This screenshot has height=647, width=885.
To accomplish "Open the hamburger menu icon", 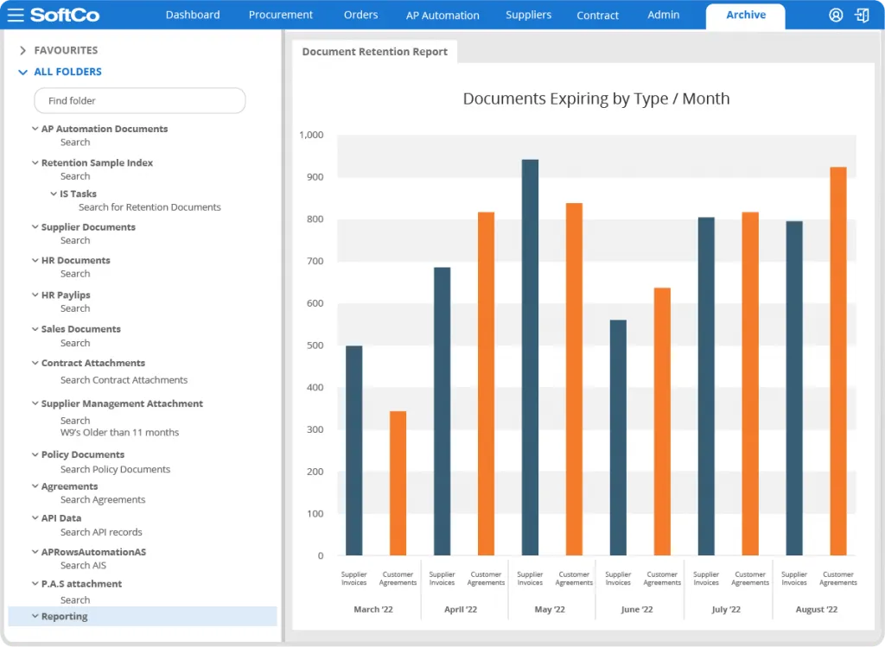I will pyautogui.click(x=16, y=15).
